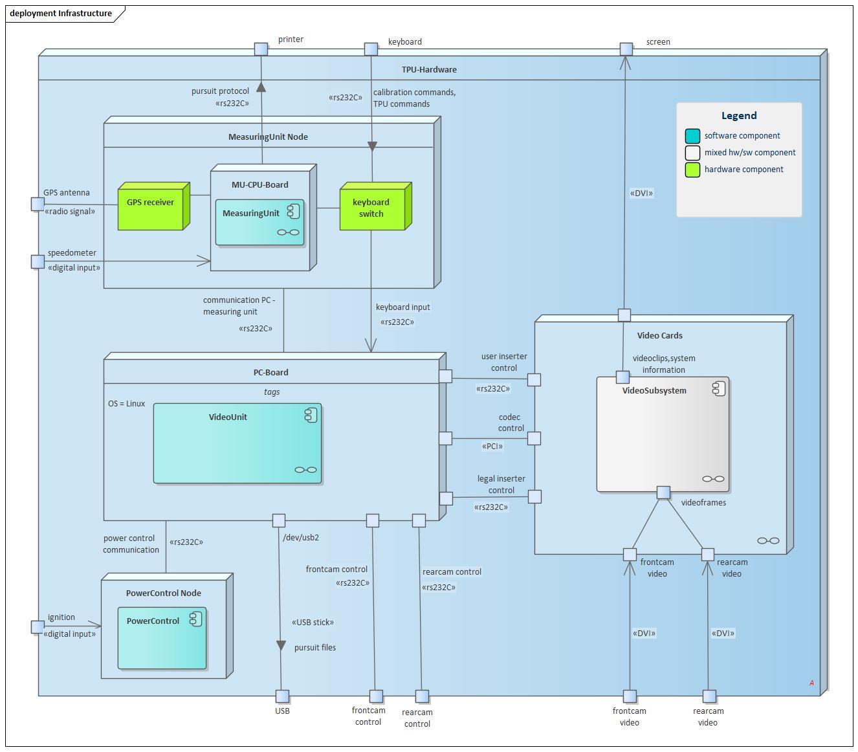Select the screen port square

tap(626, 49)
